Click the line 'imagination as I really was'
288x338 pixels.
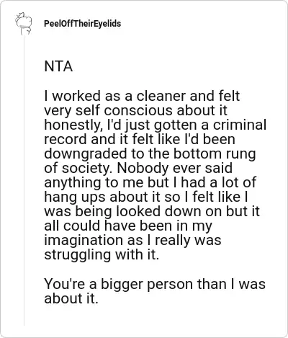(x=132, y=240)
